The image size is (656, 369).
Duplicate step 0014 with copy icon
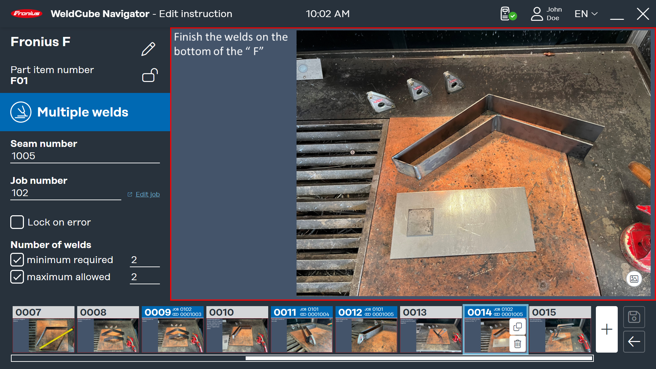(518, 327)
